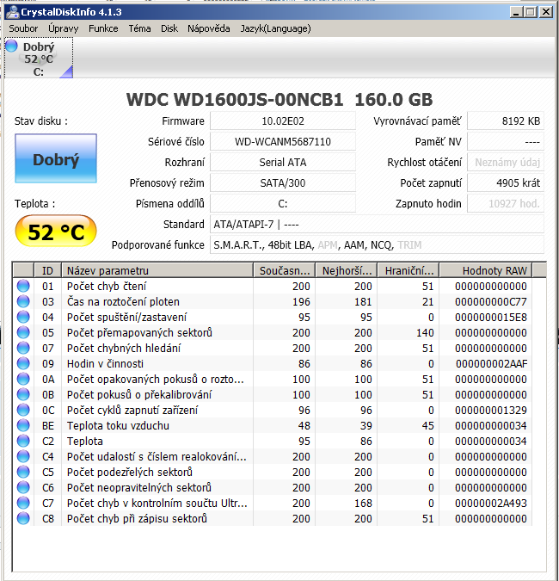Click the Rozhraní field Serial ATA
Viewport: 559px width, 581px height.
coord(283,163)
